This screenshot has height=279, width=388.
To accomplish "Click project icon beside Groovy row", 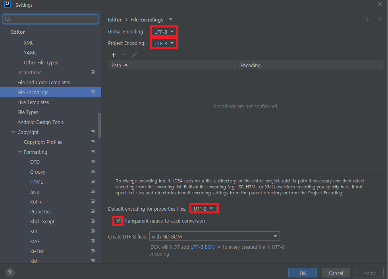I will 93,171.
